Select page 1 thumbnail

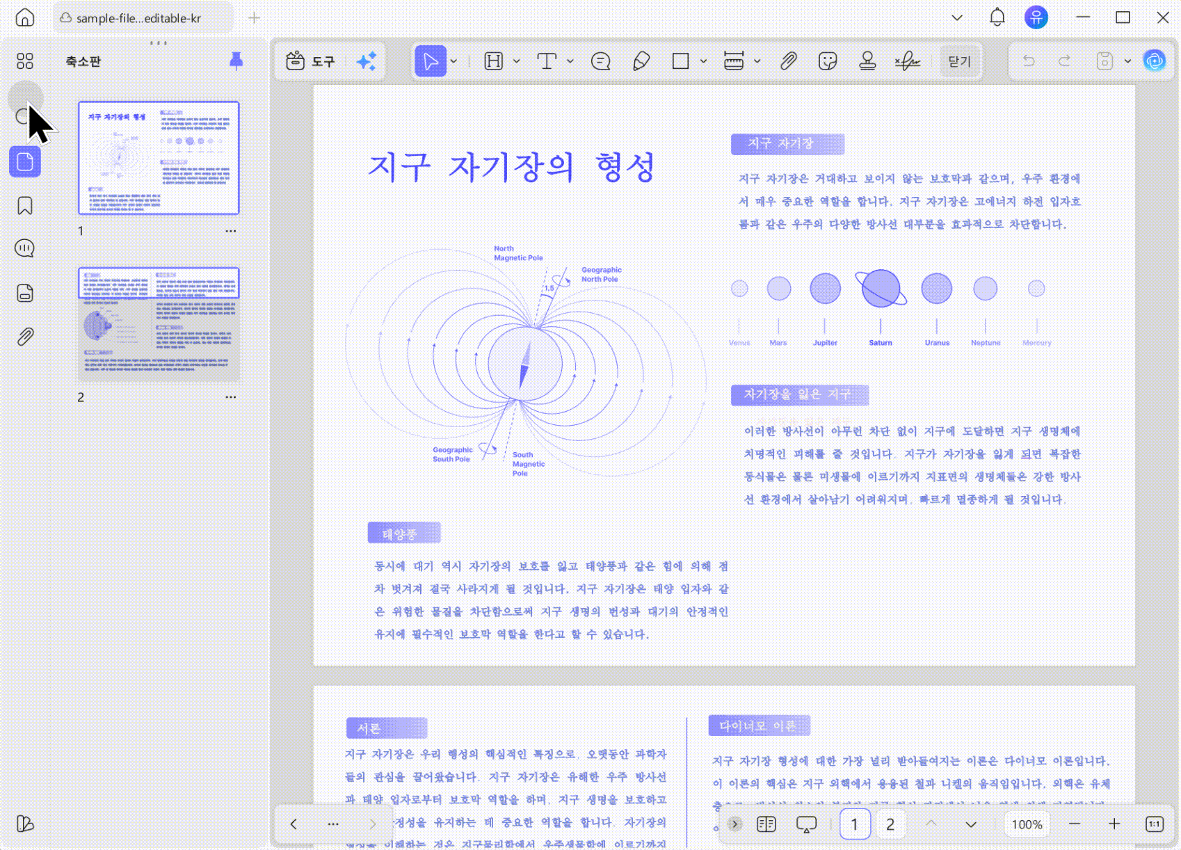159,158
